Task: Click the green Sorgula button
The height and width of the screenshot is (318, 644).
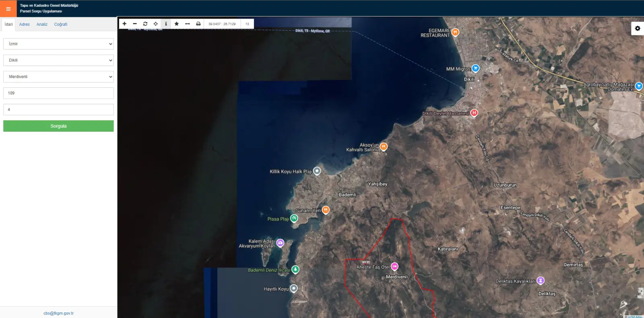Action: 58,126
